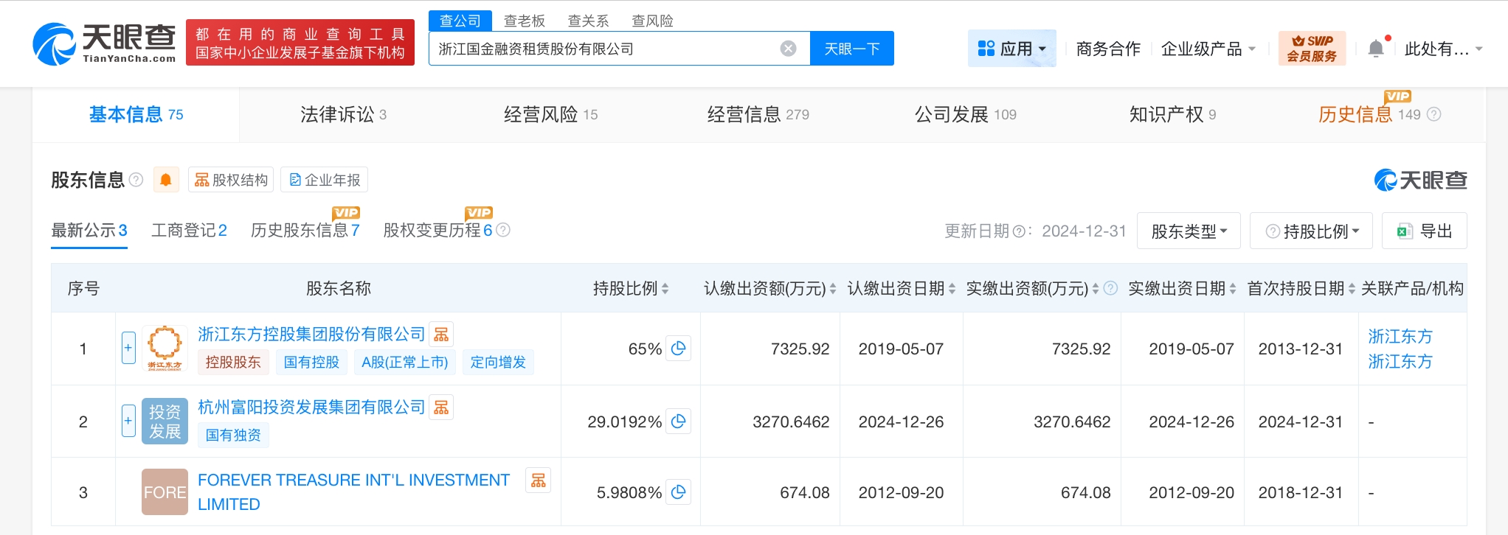
Task: Click the 天眼一下 search button
Action: 852,49
